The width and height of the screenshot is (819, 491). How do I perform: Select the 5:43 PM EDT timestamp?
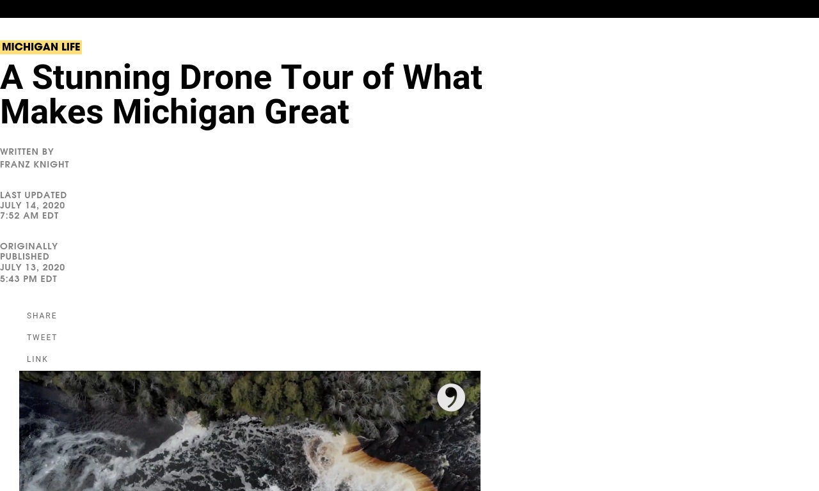pyautogui.click(x=29, y=279)
